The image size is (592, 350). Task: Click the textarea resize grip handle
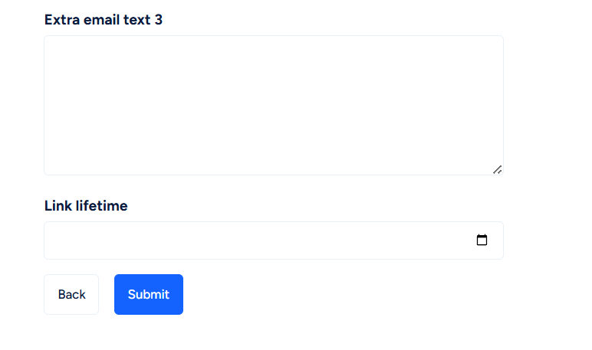(497, 170)
